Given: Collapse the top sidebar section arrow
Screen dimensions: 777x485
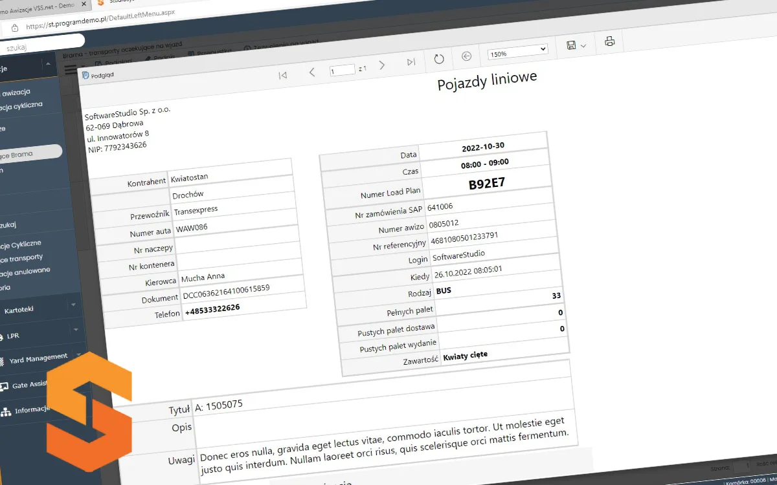Looking at the screenshot, I should [47, 64].
